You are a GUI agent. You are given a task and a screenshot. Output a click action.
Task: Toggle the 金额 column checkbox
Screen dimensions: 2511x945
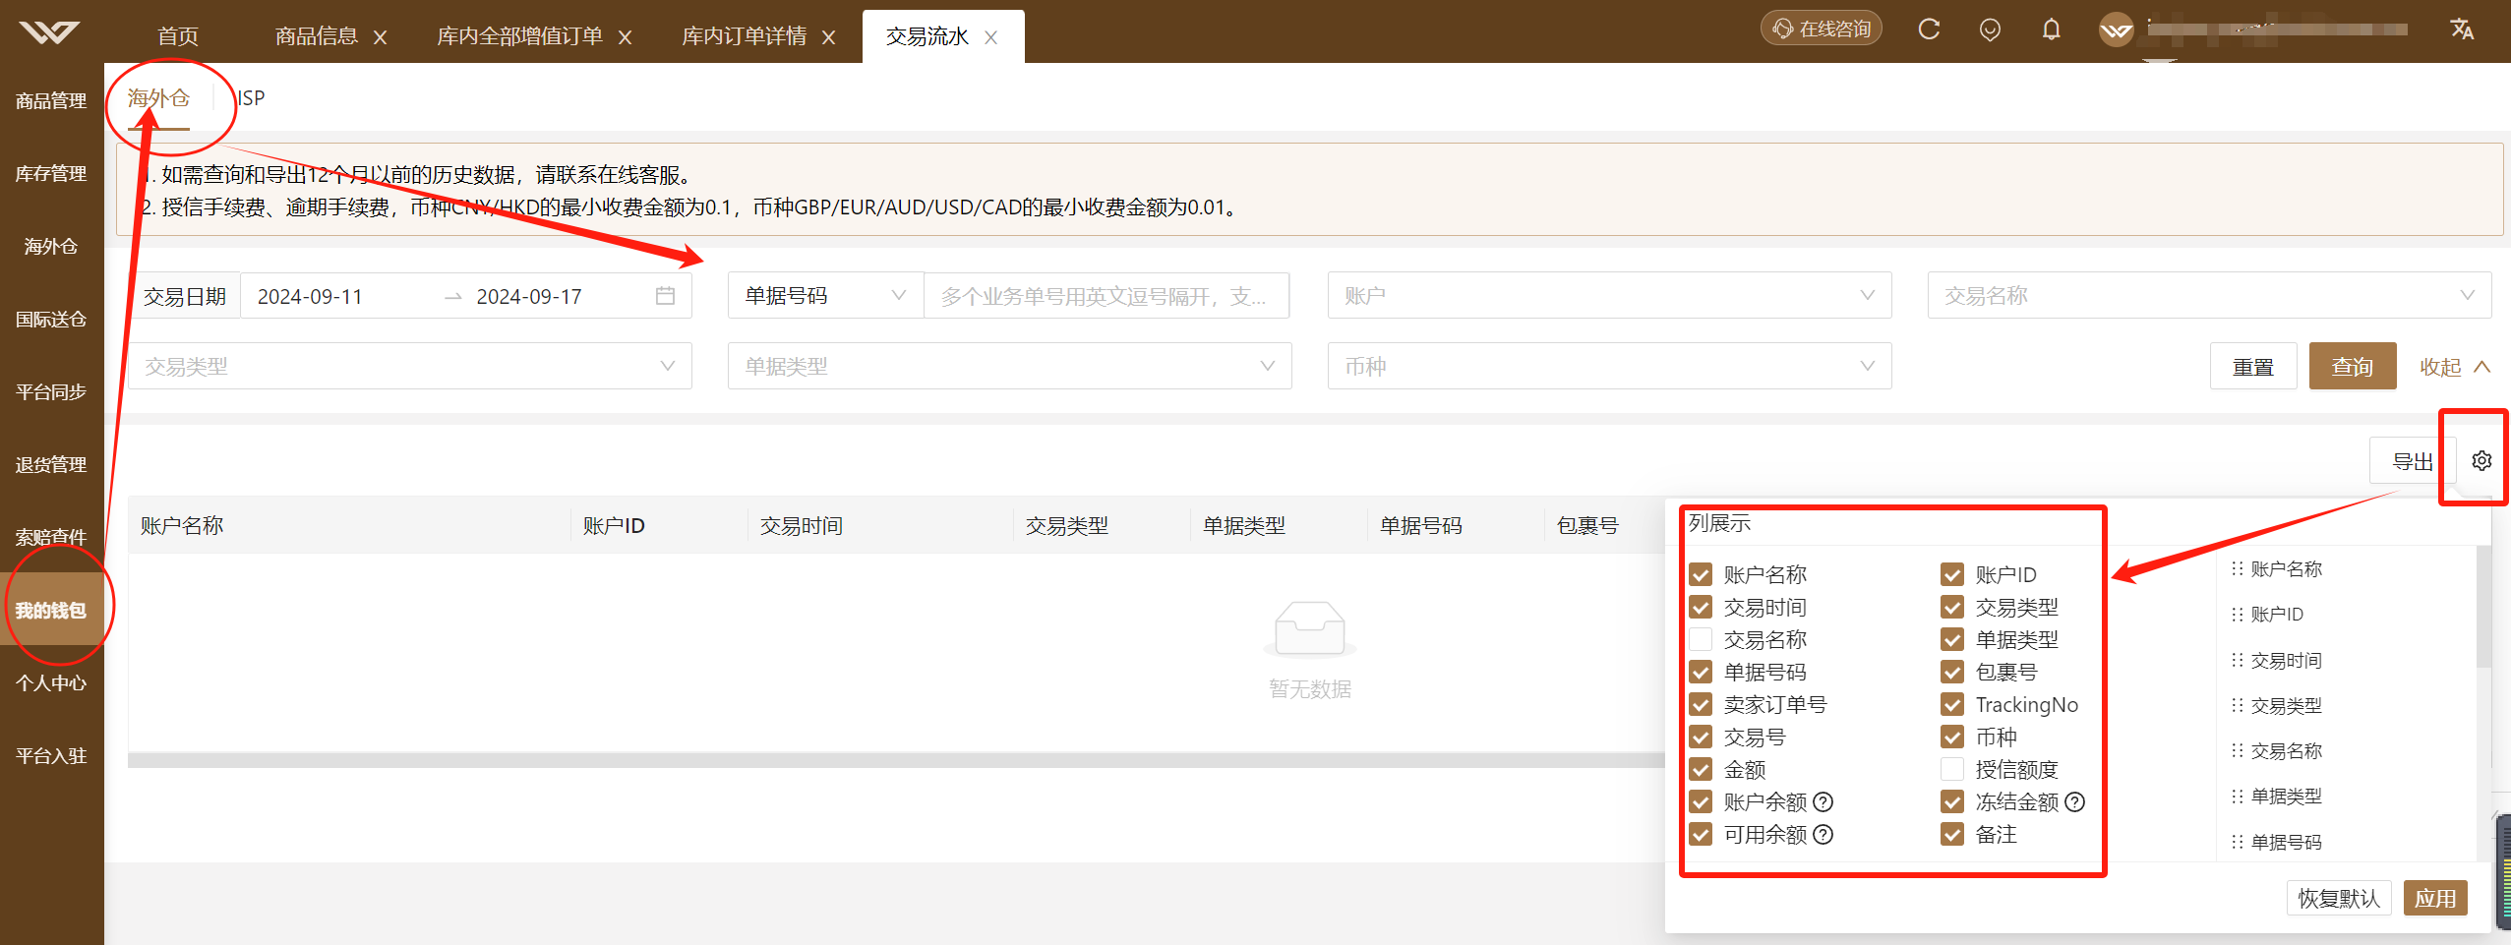pos(1701,769)
